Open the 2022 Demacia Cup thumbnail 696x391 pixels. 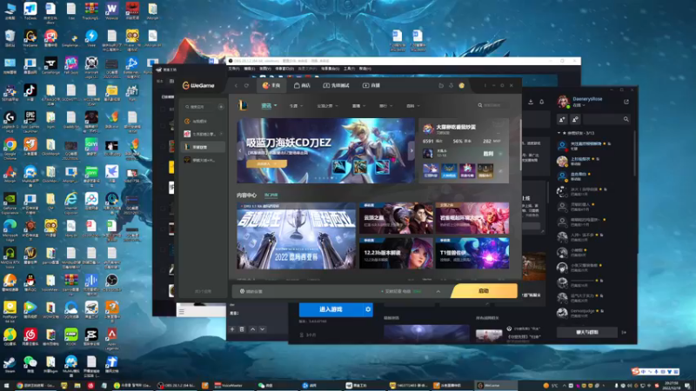pos(296,236)
